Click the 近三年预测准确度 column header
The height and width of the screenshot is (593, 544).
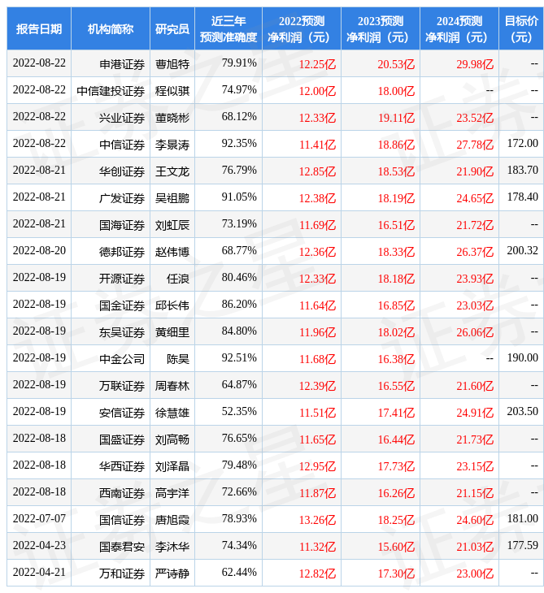[228, 28]
